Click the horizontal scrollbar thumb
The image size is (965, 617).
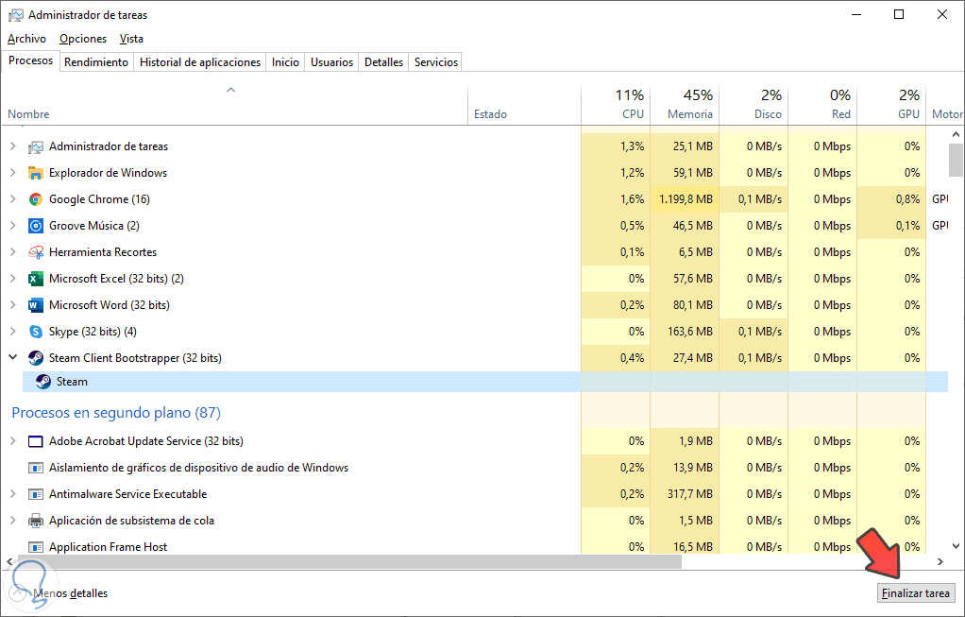[x=340, y=562]
